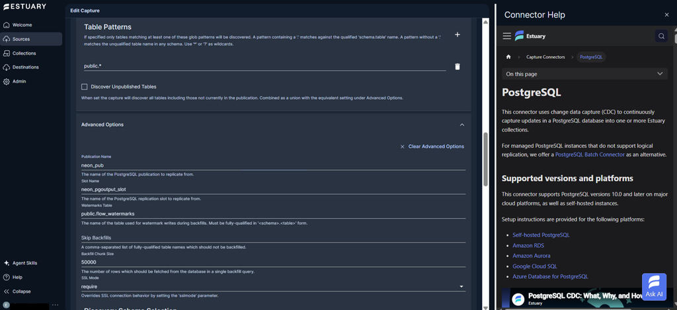
Task: Open the docs hamburger menu
Action: coord(507,36)
